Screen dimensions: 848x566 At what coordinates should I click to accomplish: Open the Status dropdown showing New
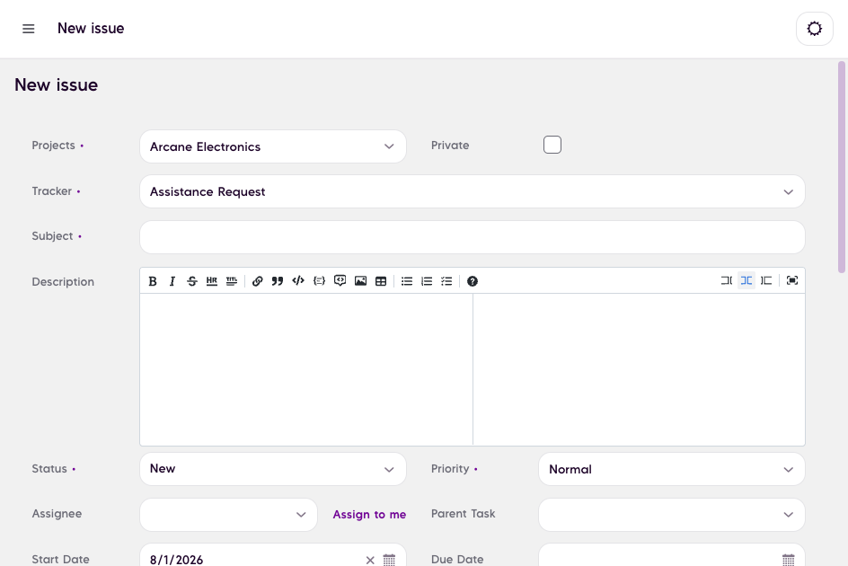click(272, 469)
